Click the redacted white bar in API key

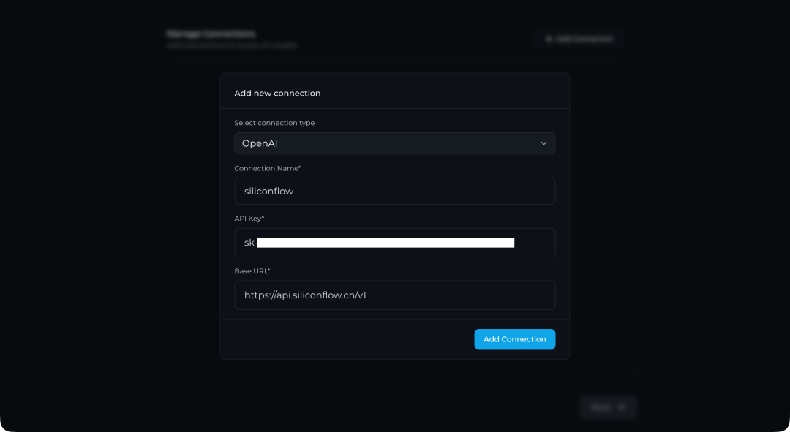(x=385, y=243)
